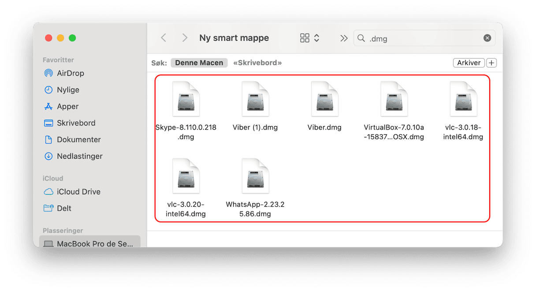536x291 pixels.
Task: Select the VirtualBox-7.0.10a dmg file icon
Action: (x=394, y=99)
